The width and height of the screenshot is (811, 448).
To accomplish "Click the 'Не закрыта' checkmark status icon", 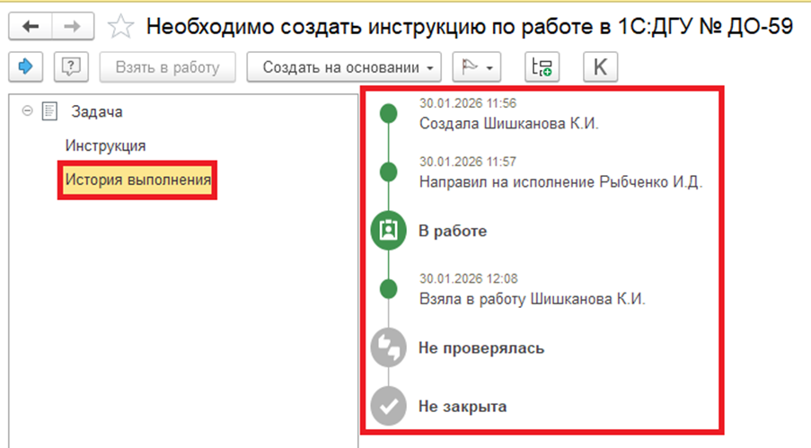I will tap(388, 406).
